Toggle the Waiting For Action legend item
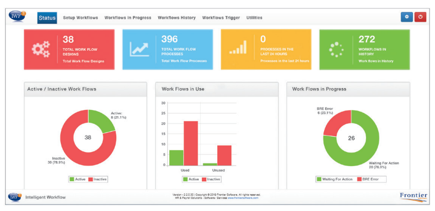The width and height of the screenshot is (435, 211). click(335, 180)
